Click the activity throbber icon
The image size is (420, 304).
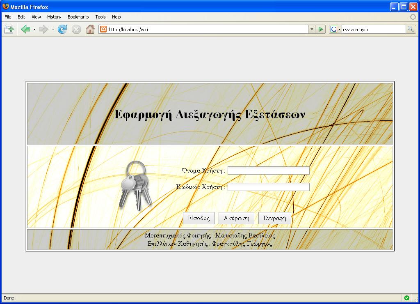413,17
